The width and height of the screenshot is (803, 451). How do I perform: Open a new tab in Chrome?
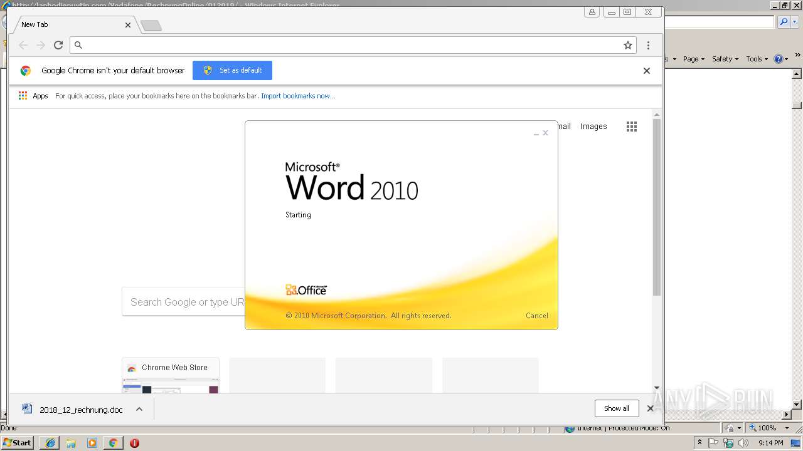pos(151,25)
